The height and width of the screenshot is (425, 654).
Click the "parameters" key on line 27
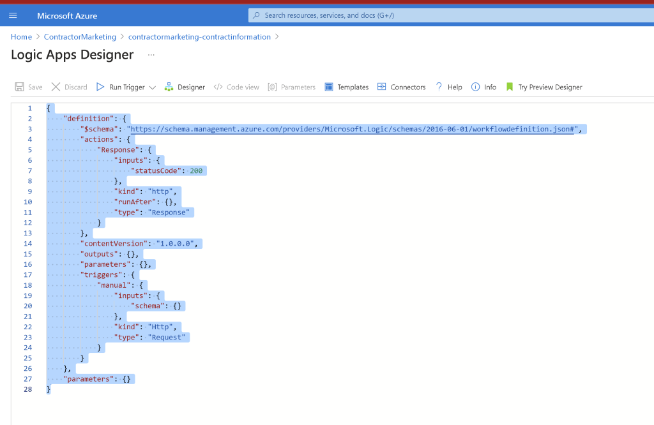pos(89,379)
